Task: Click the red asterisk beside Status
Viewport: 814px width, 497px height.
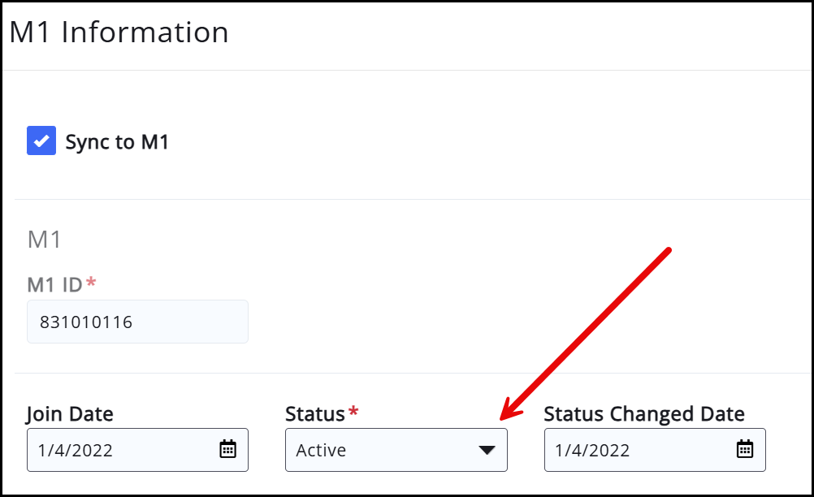Action: [x=353, y=413]
